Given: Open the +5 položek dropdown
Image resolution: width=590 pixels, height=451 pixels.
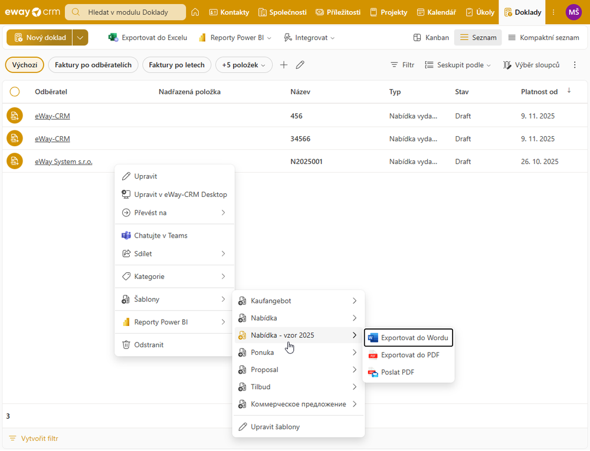Looking at the screenshot, I should 244,65.
